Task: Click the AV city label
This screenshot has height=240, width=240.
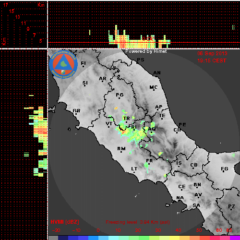Action: (198, 195)
